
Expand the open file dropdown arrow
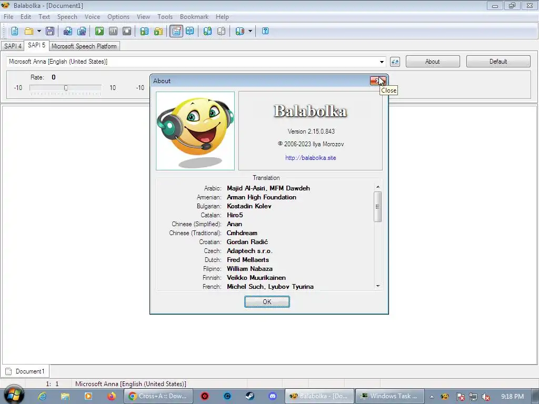point(39,31)
